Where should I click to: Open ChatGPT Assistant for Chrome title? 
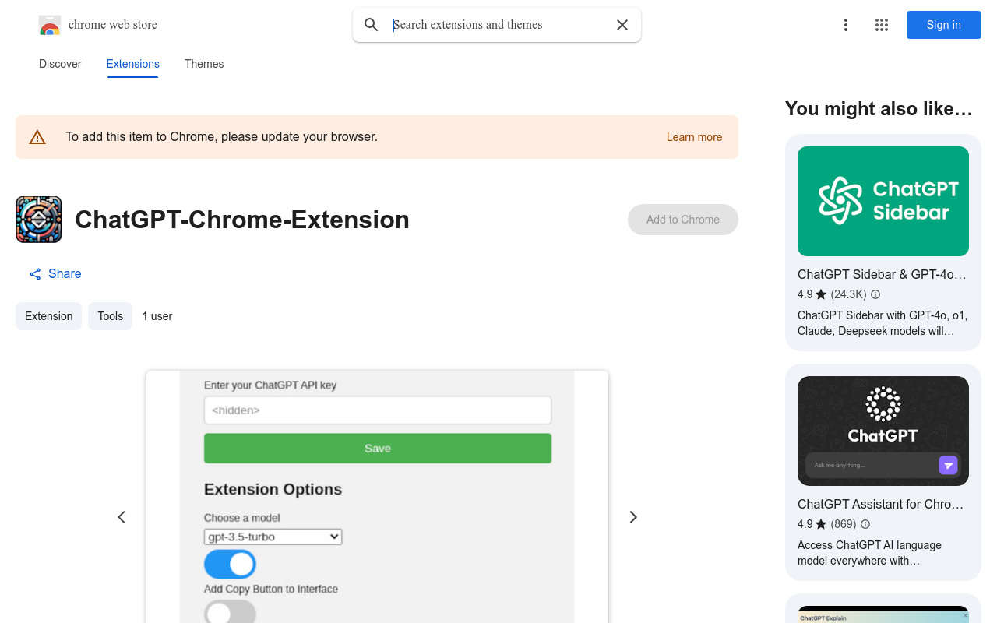pos(880,504)
